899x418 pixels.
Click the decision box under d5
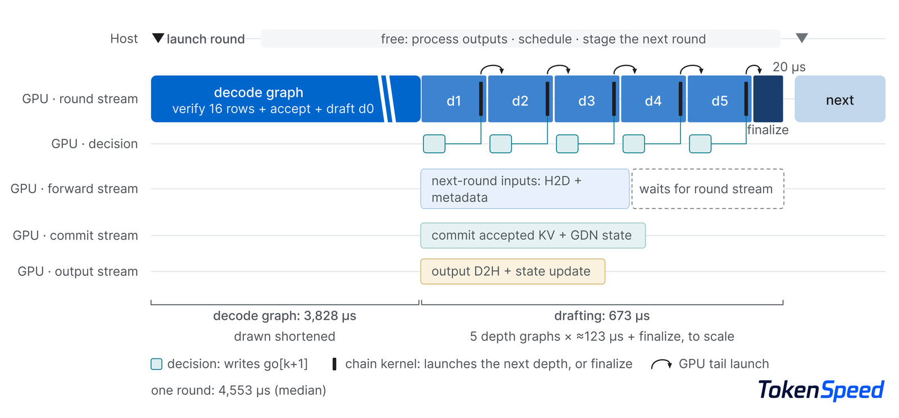click(x=700, y=144)
